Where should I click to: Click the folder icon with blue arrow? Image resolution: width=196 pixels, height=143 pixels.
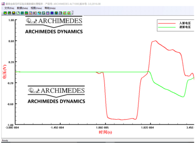coord(10,13)
